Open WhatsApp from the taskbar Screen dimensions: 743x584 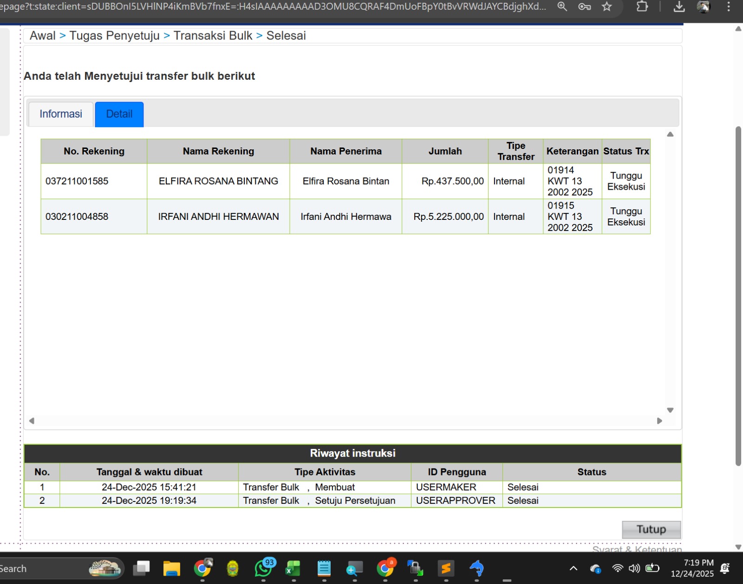pyautogui.click(x=264, y=568)
